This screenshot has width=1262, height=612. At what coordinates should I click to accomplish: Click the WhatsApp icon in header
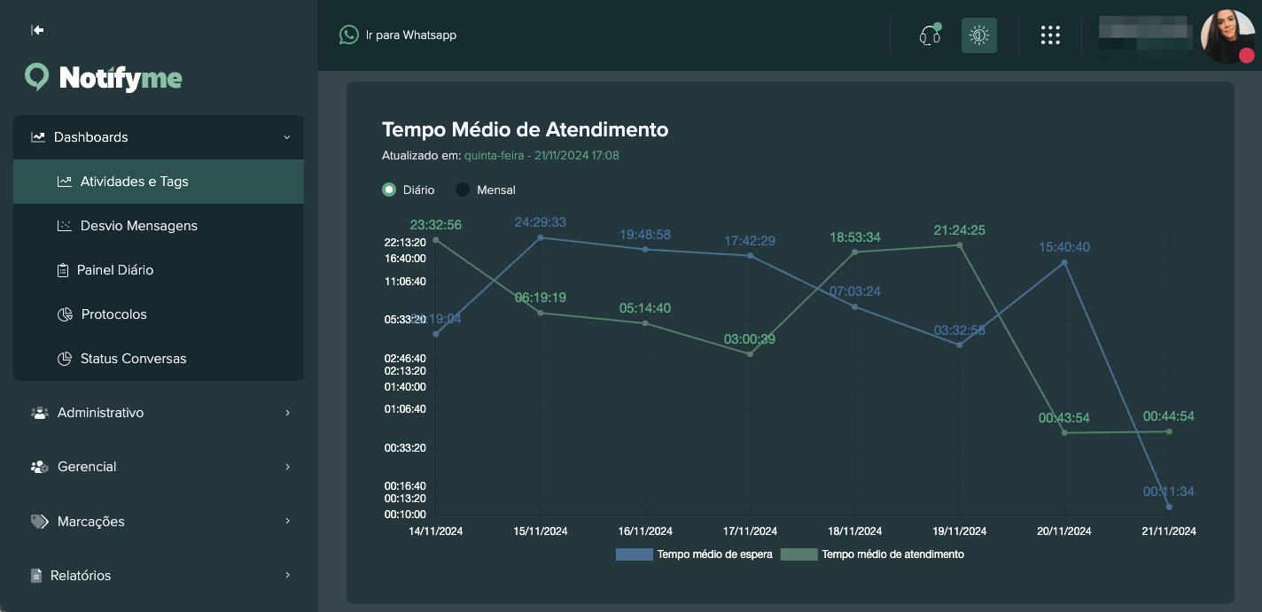[x=348, y=35]
